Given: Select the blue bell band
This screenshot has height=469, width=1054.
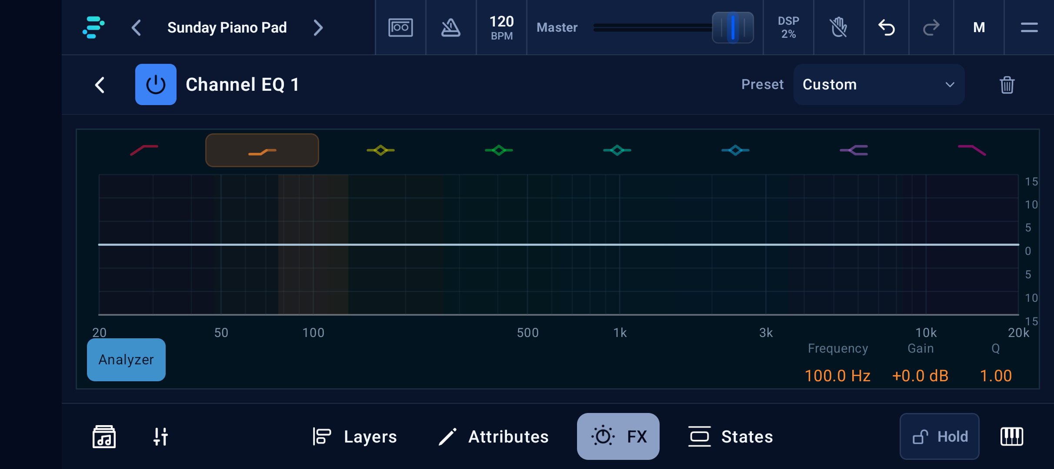Looking at the screenshot, I should (735, 150).
